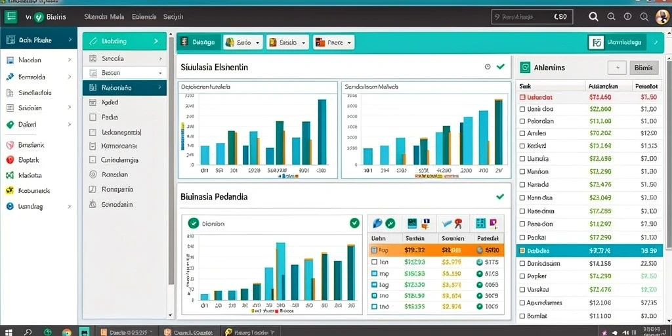Open the Skendn Mela top menu
The height and width of the screenshot is (336, 672).
click(104, 16)
